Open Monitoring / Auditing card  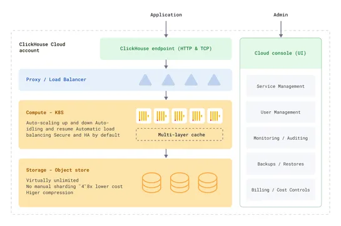[280, 138]
